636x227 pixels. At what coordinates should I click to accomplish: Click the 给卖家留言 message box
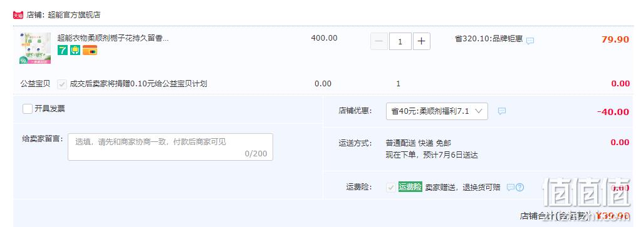point(170,147)
